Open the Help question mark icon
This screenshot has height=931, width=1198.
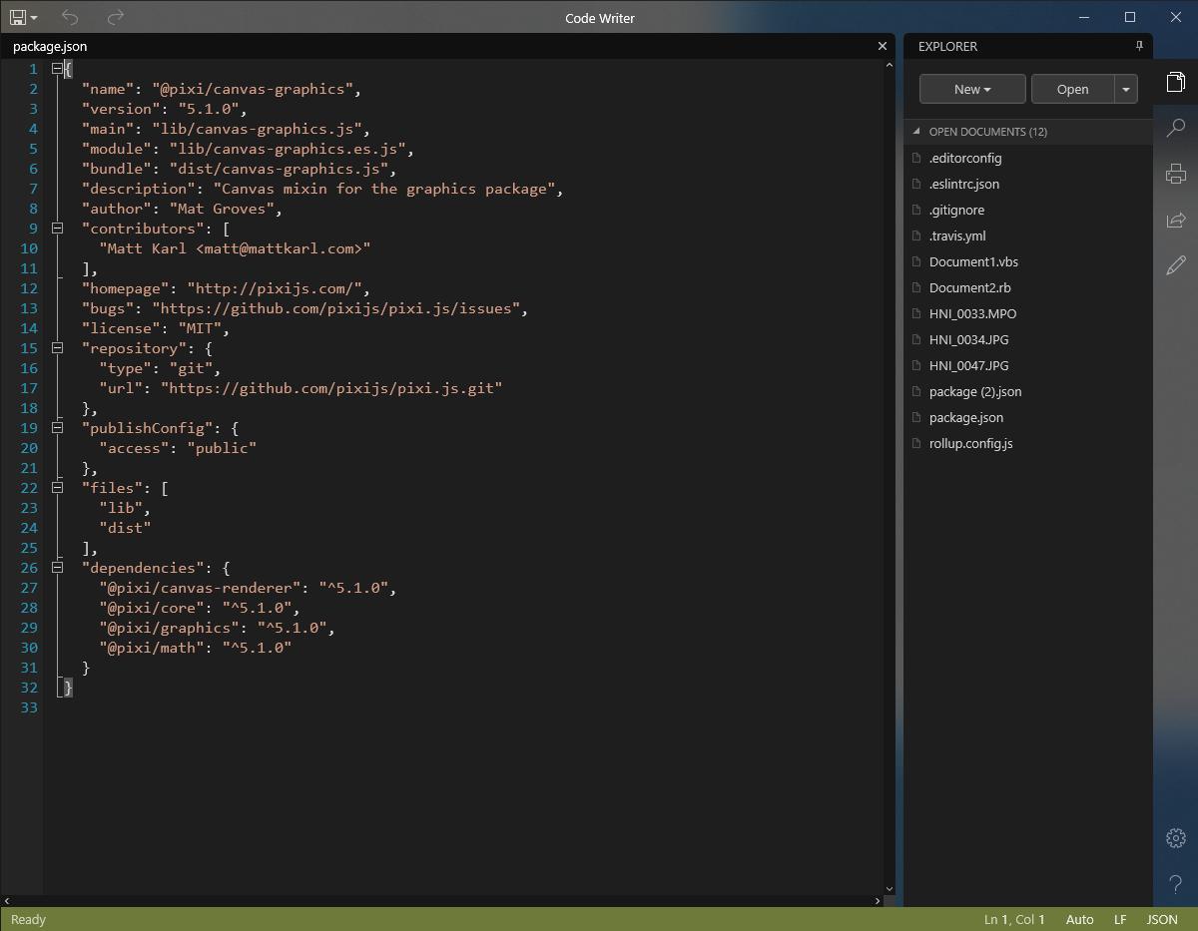point(1176,884)
